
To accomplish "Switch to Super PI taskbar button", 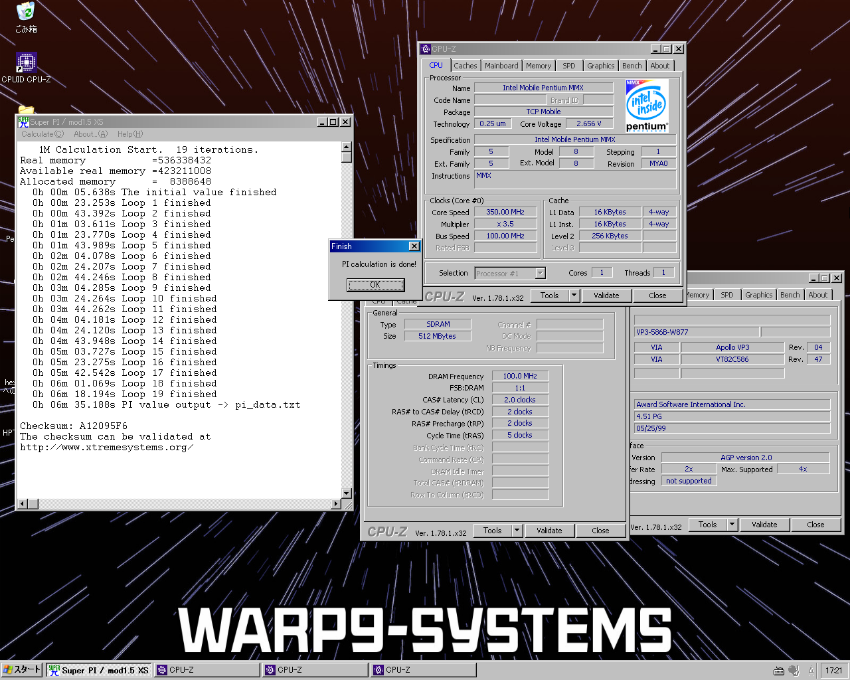I will pos(98,670).
